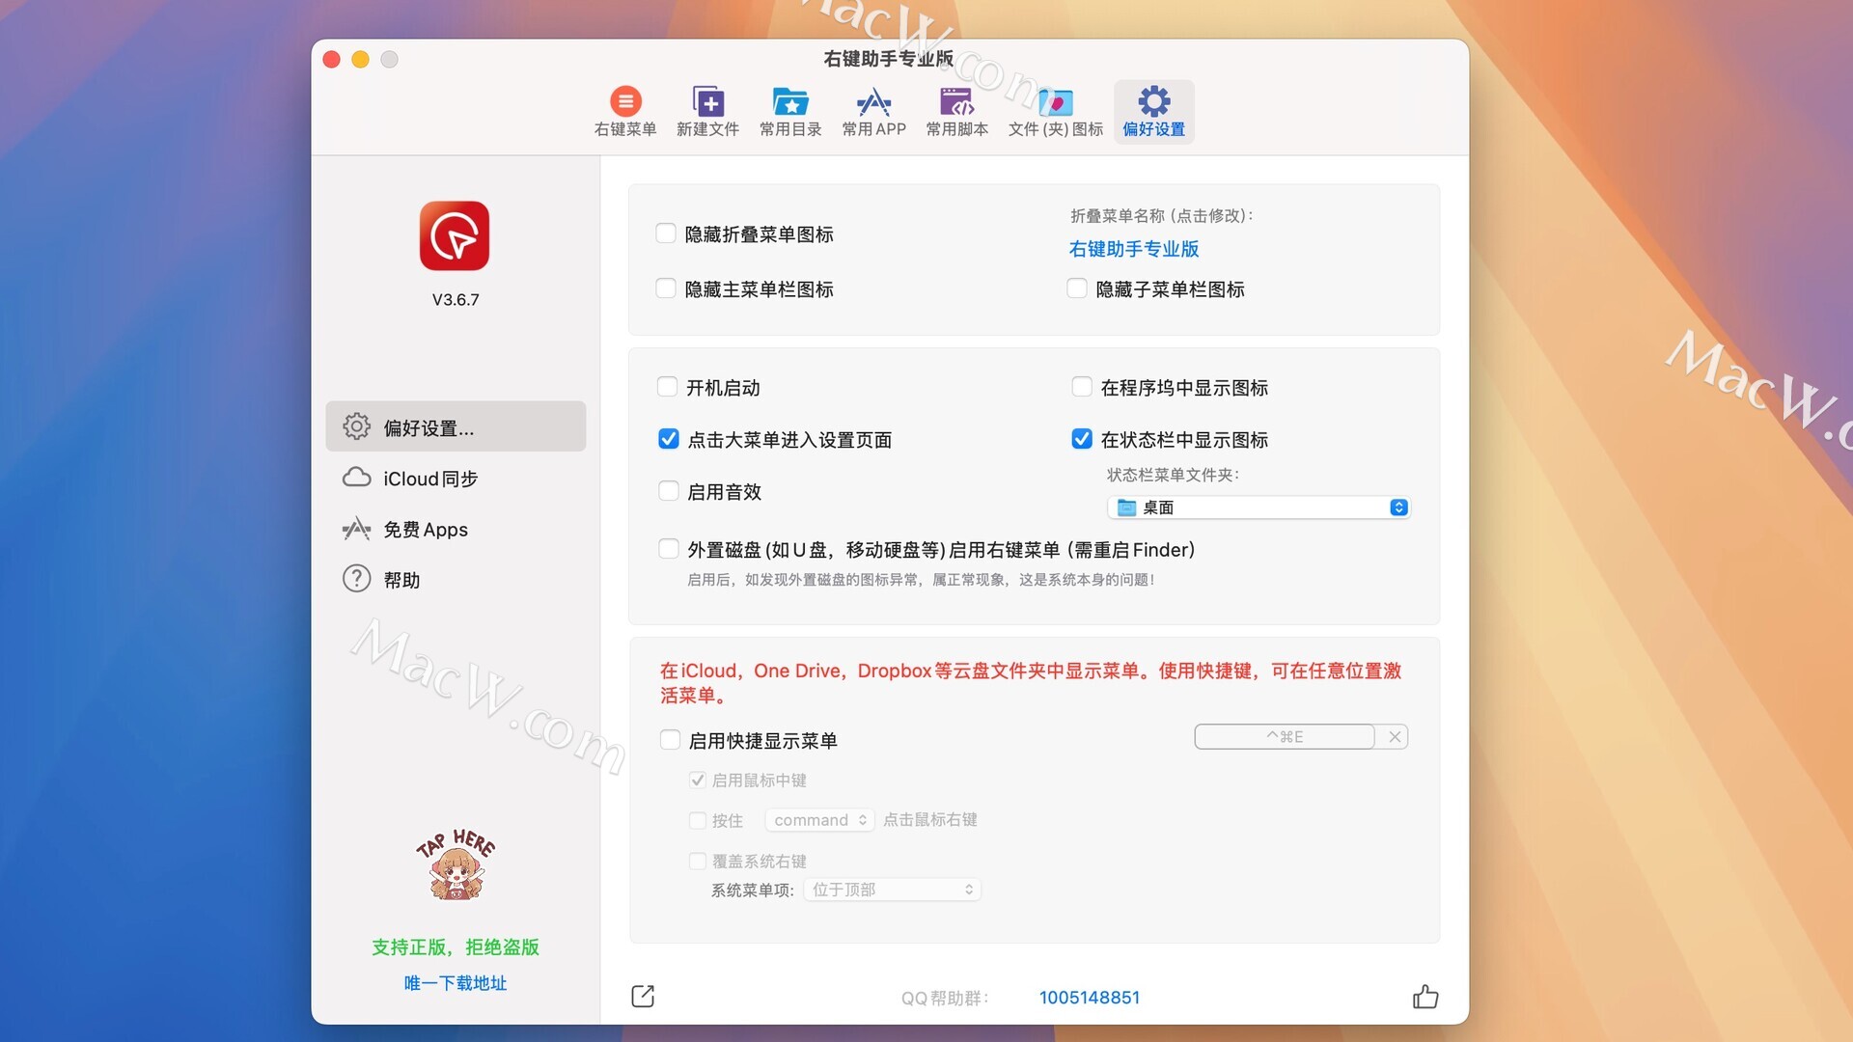
Task: Click the cloud icon for iCloud同步
Action: point(356,478)
